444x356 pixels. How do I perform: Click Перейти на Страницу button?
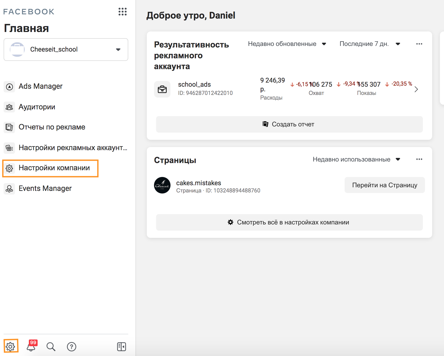[385, 185]
